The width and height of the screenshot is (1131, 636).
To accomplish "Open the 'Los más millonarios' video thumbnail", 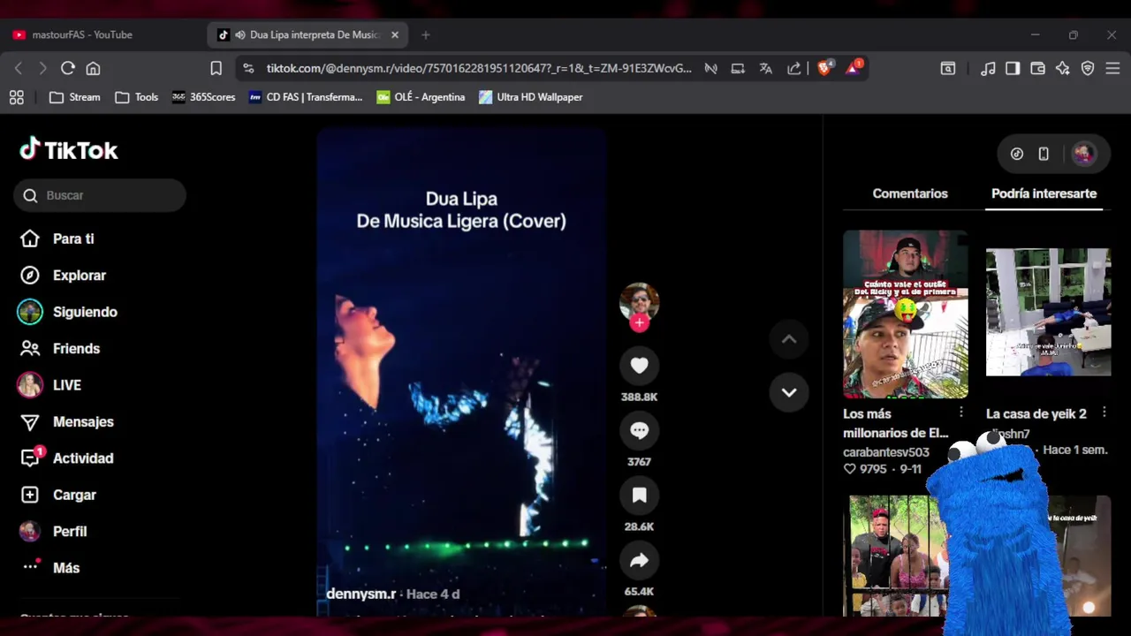I will (905, 314).
